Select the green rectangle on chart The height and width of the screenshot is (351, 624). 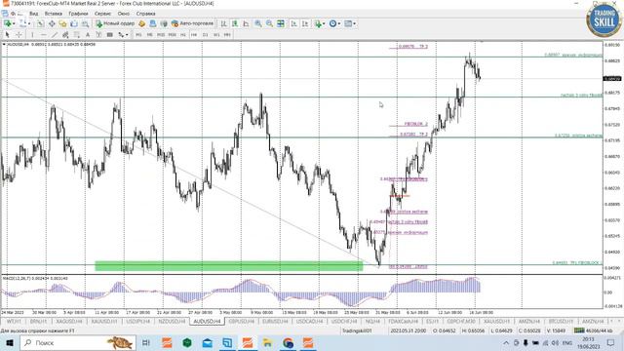pyautogui.click(x=229, y=266)
